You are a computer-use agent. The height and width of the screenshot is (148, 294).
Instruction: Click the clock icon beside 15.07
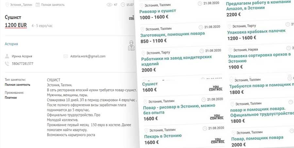tap(123, 5)
